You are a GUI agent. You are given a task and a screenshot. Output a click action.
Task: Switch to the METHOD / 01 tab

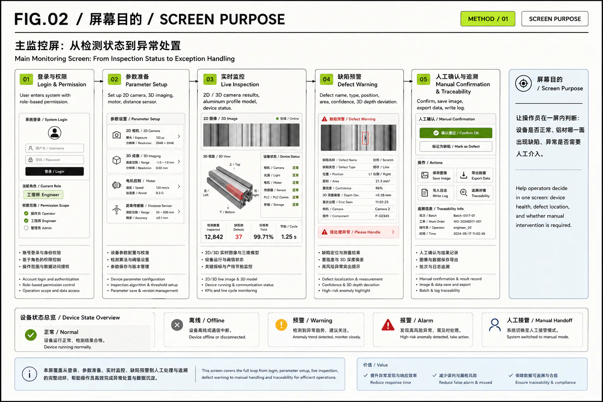488,19
